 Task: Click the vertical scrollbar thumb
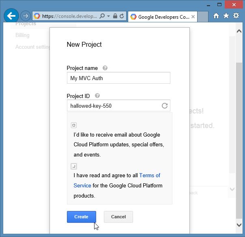tap(239, 140)
